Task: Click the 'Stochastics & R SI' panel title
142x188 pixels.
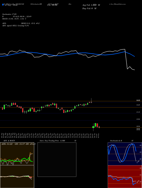Action: click(x=122, y=141)
